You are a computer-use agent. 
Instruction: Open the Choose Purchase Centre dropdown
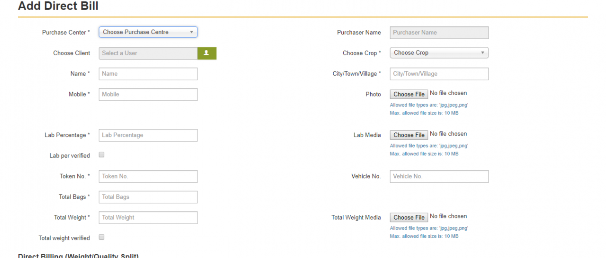point(148,32)
